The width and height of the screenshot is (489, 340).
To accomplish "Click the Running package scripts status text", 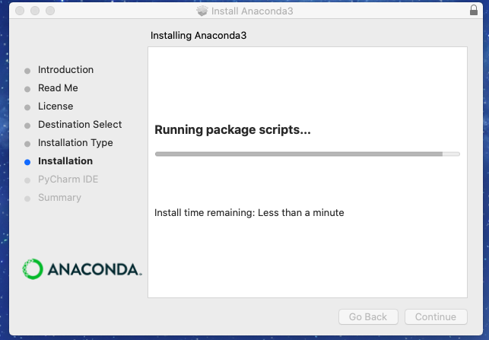I will click(233, 130).
